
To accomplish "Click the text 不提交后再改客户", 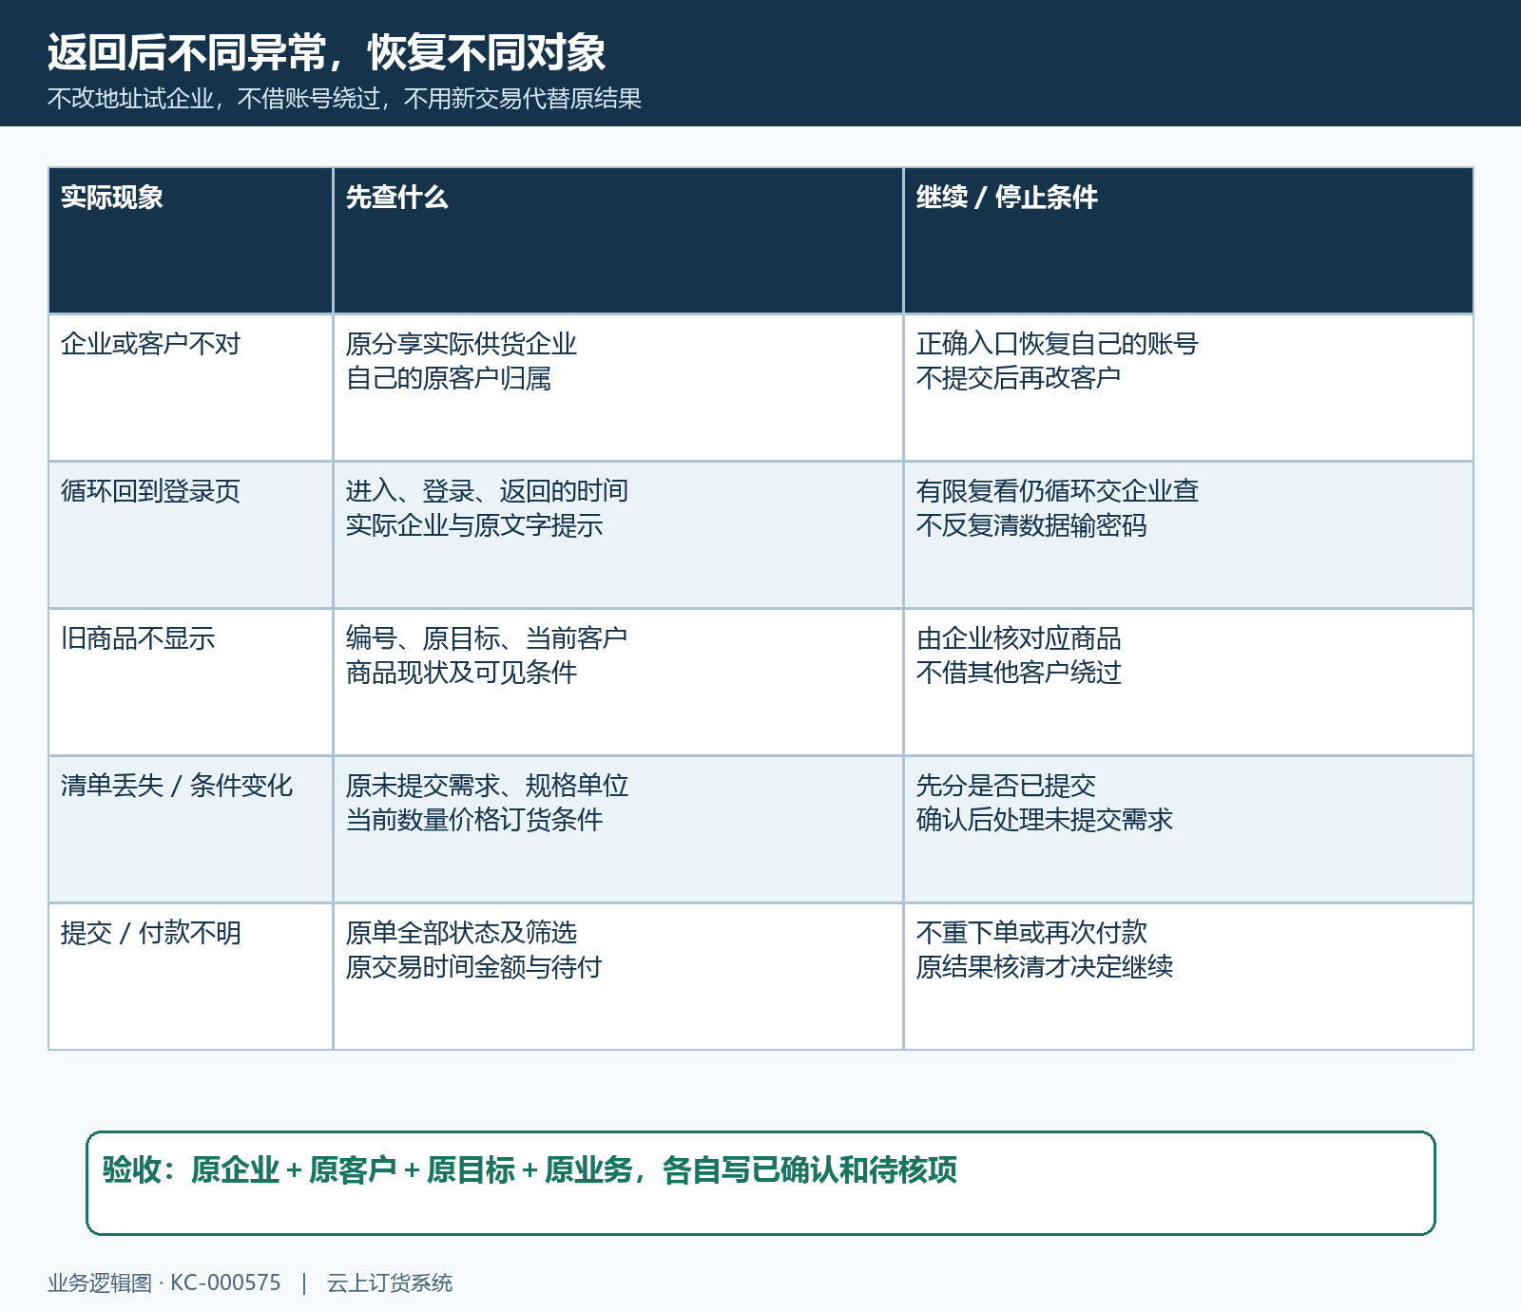I will pos(1018,378).
